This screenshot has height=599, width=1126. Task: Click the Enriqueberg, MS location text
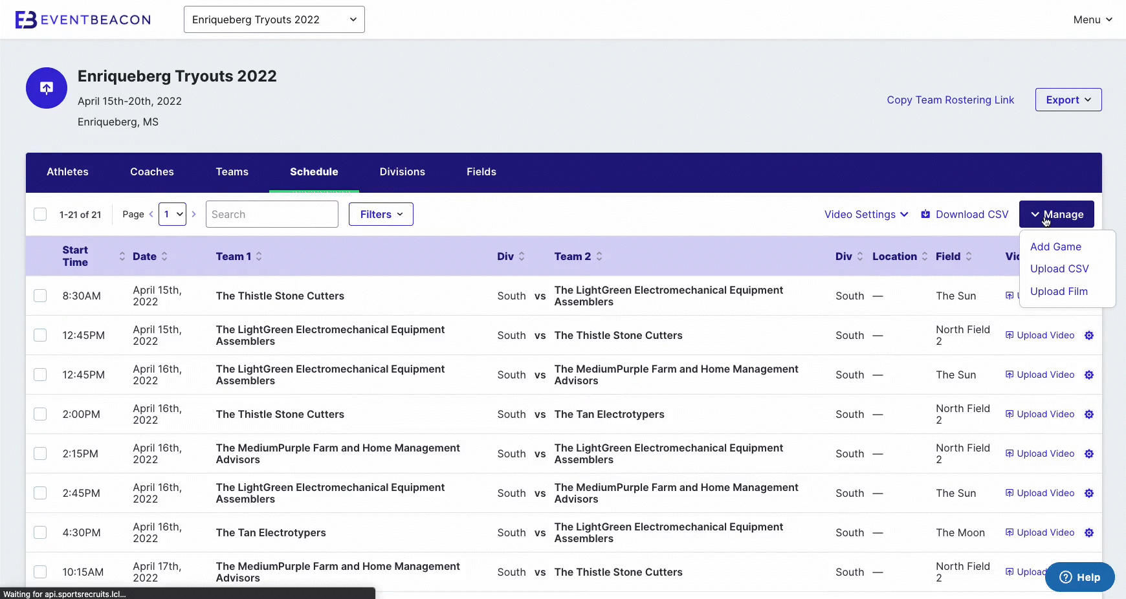118,122
